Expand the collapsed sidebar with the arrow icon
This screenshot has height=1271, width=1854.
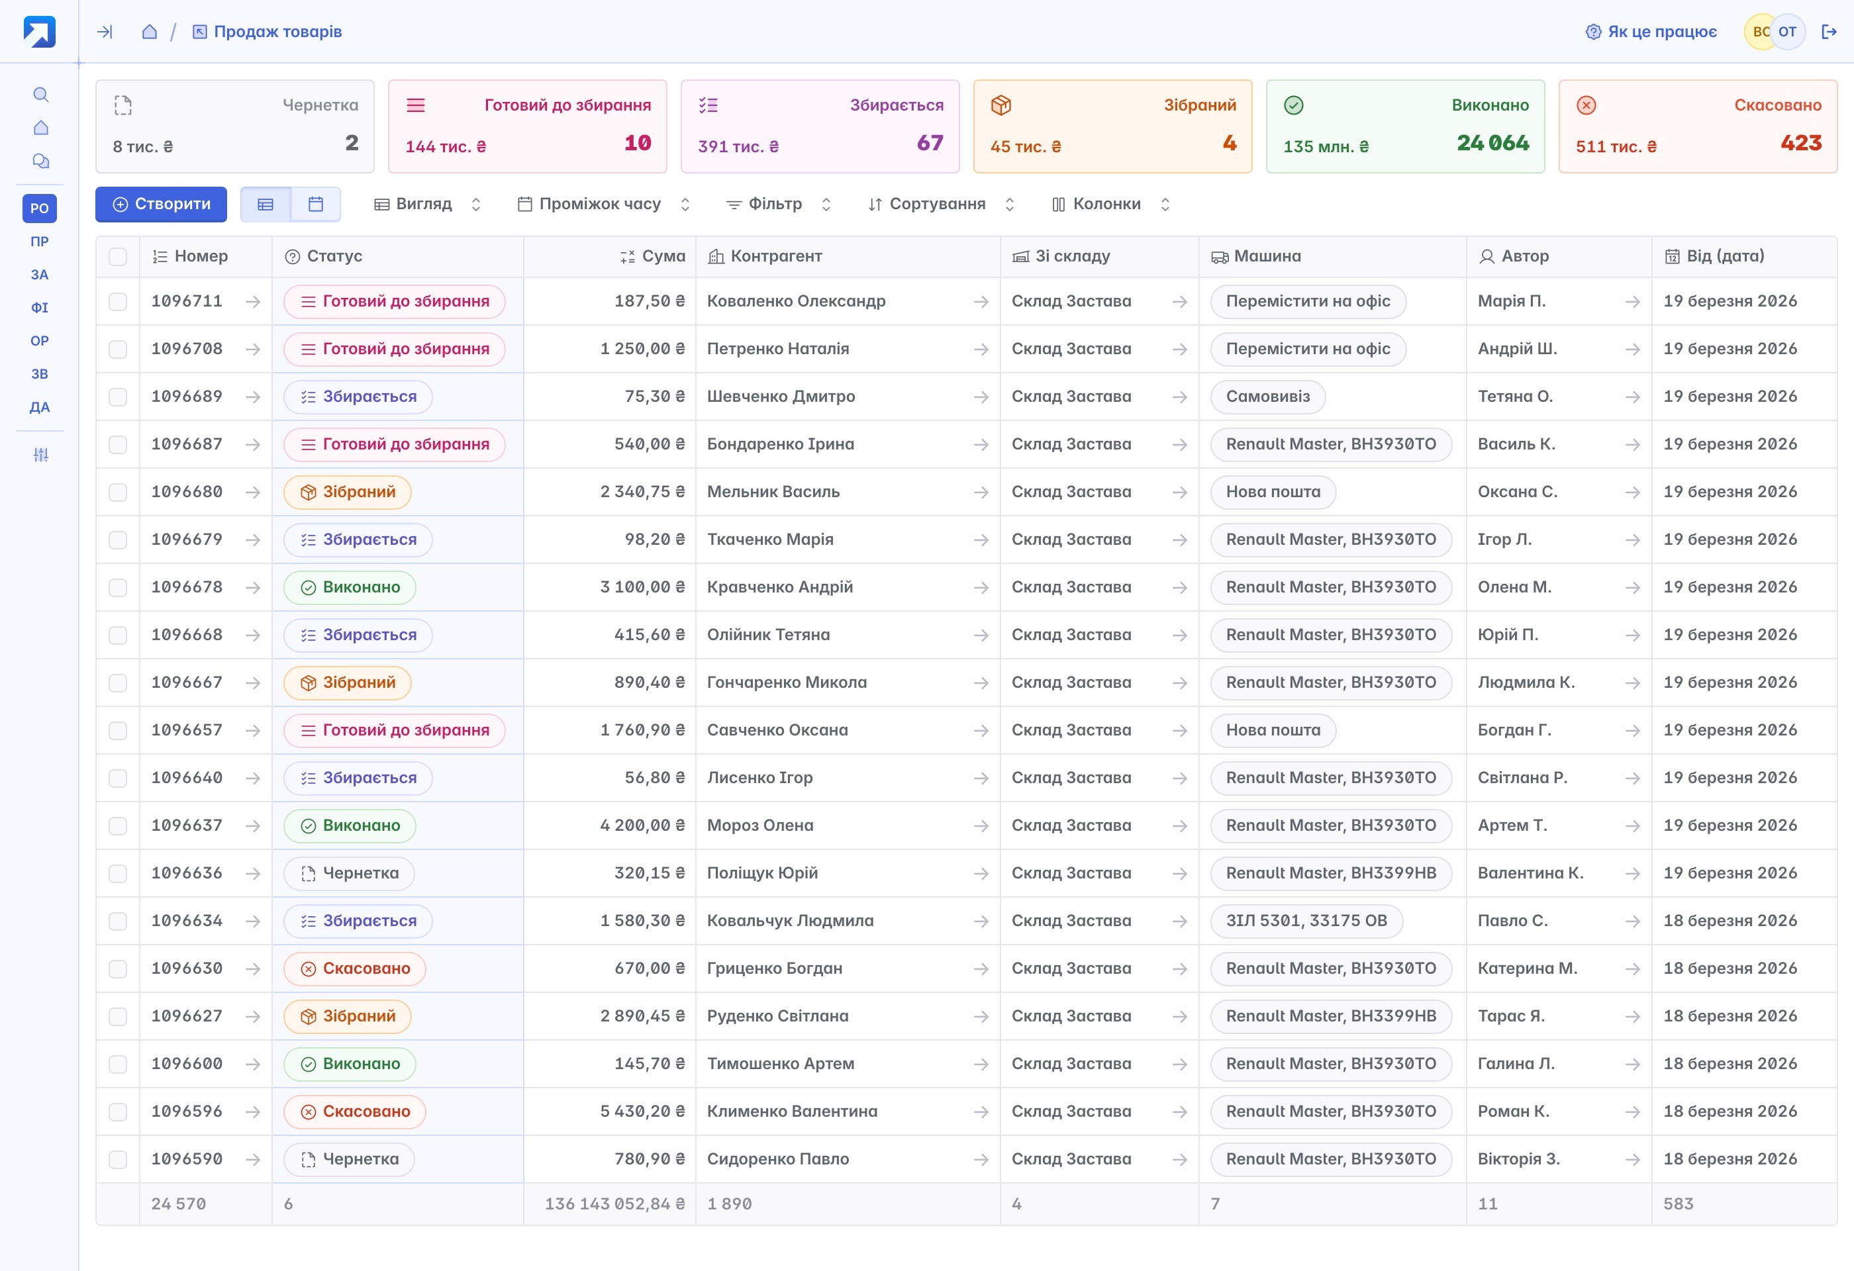(105, 32)
